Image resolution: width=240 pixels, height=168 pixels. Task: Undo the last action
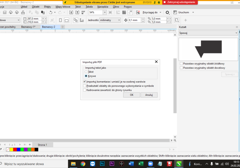pyautogui.click(x=51, y=12)
